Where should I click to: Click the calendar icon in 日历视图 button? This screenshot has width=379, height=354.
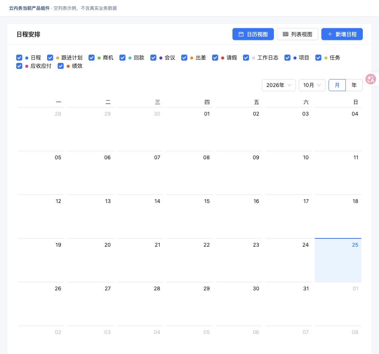[x=241, y=34]
